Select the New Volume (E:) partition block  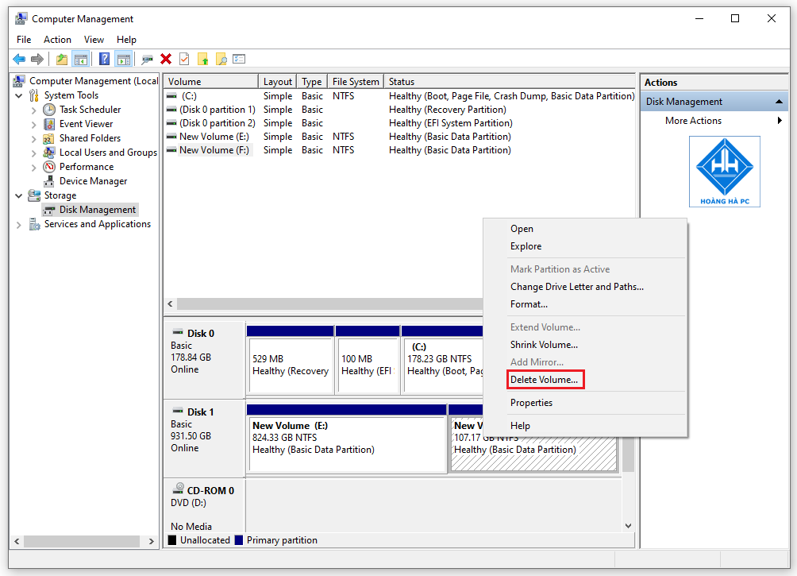coord(347,443)
